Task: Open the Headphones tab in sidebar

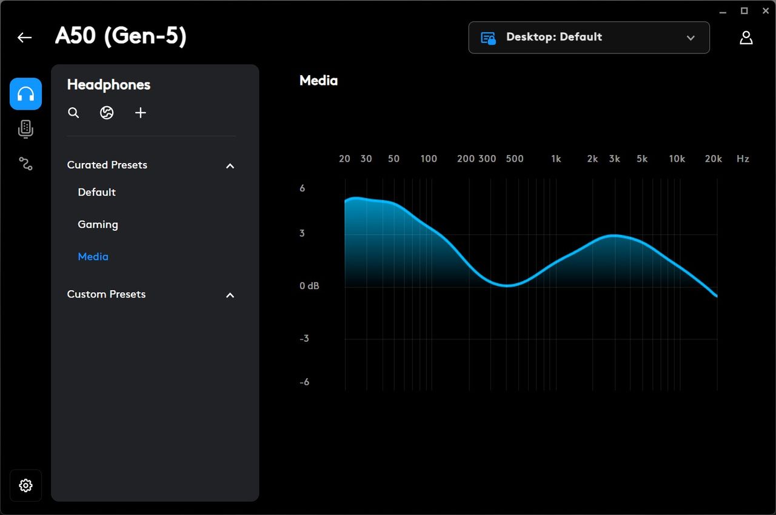Action: pyautogui.click(x=25, y=94)
